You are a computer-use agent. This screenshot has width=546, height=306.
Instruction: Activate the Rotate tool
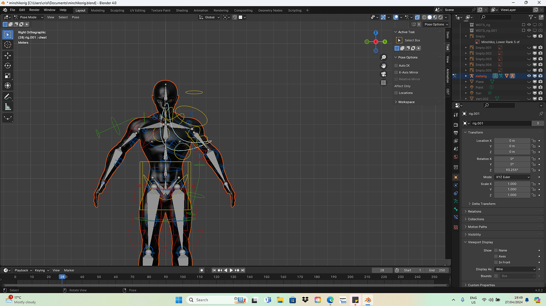click(x=8, y=65)
